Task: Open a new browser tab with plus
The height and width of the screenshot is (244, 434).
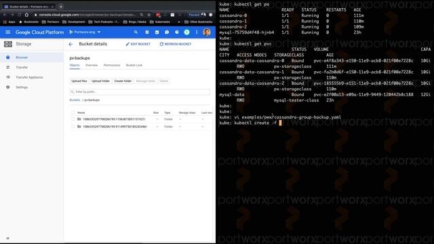Action: click(x=61, y=6)
